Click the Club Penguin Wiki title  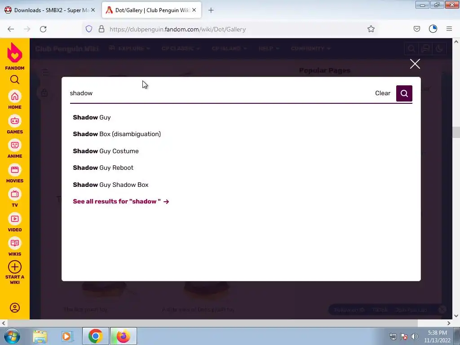pos(66,49)
